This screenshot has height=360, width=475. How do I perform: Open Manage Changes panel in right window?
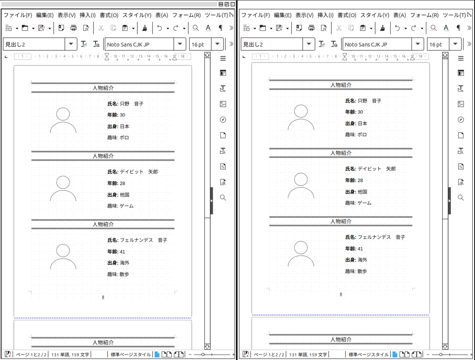coord(461,167)
